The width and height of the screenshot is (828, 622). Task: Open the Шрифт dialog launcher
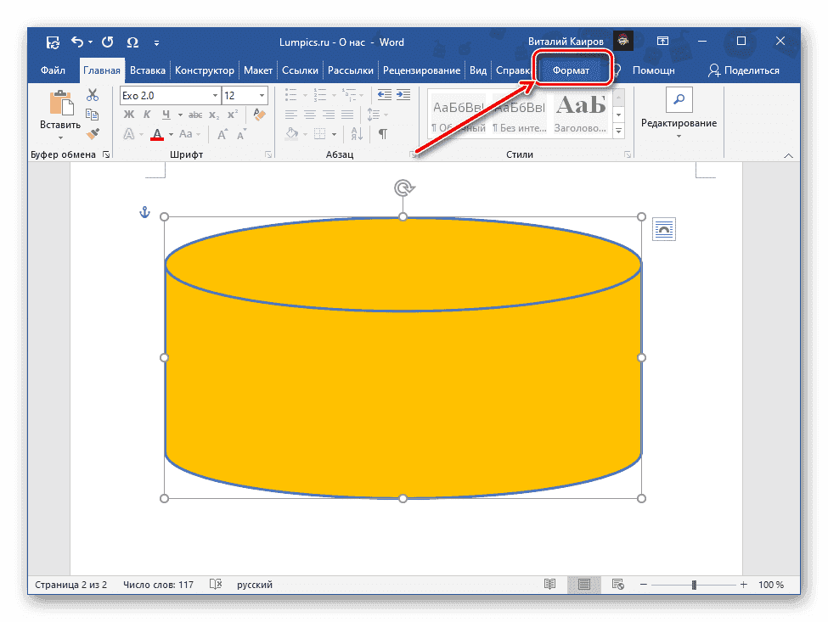click(267, 153)
